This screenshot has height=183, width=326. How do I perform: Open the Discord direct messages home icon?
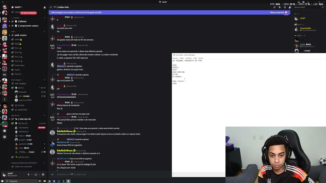click(x=5, y=7)
